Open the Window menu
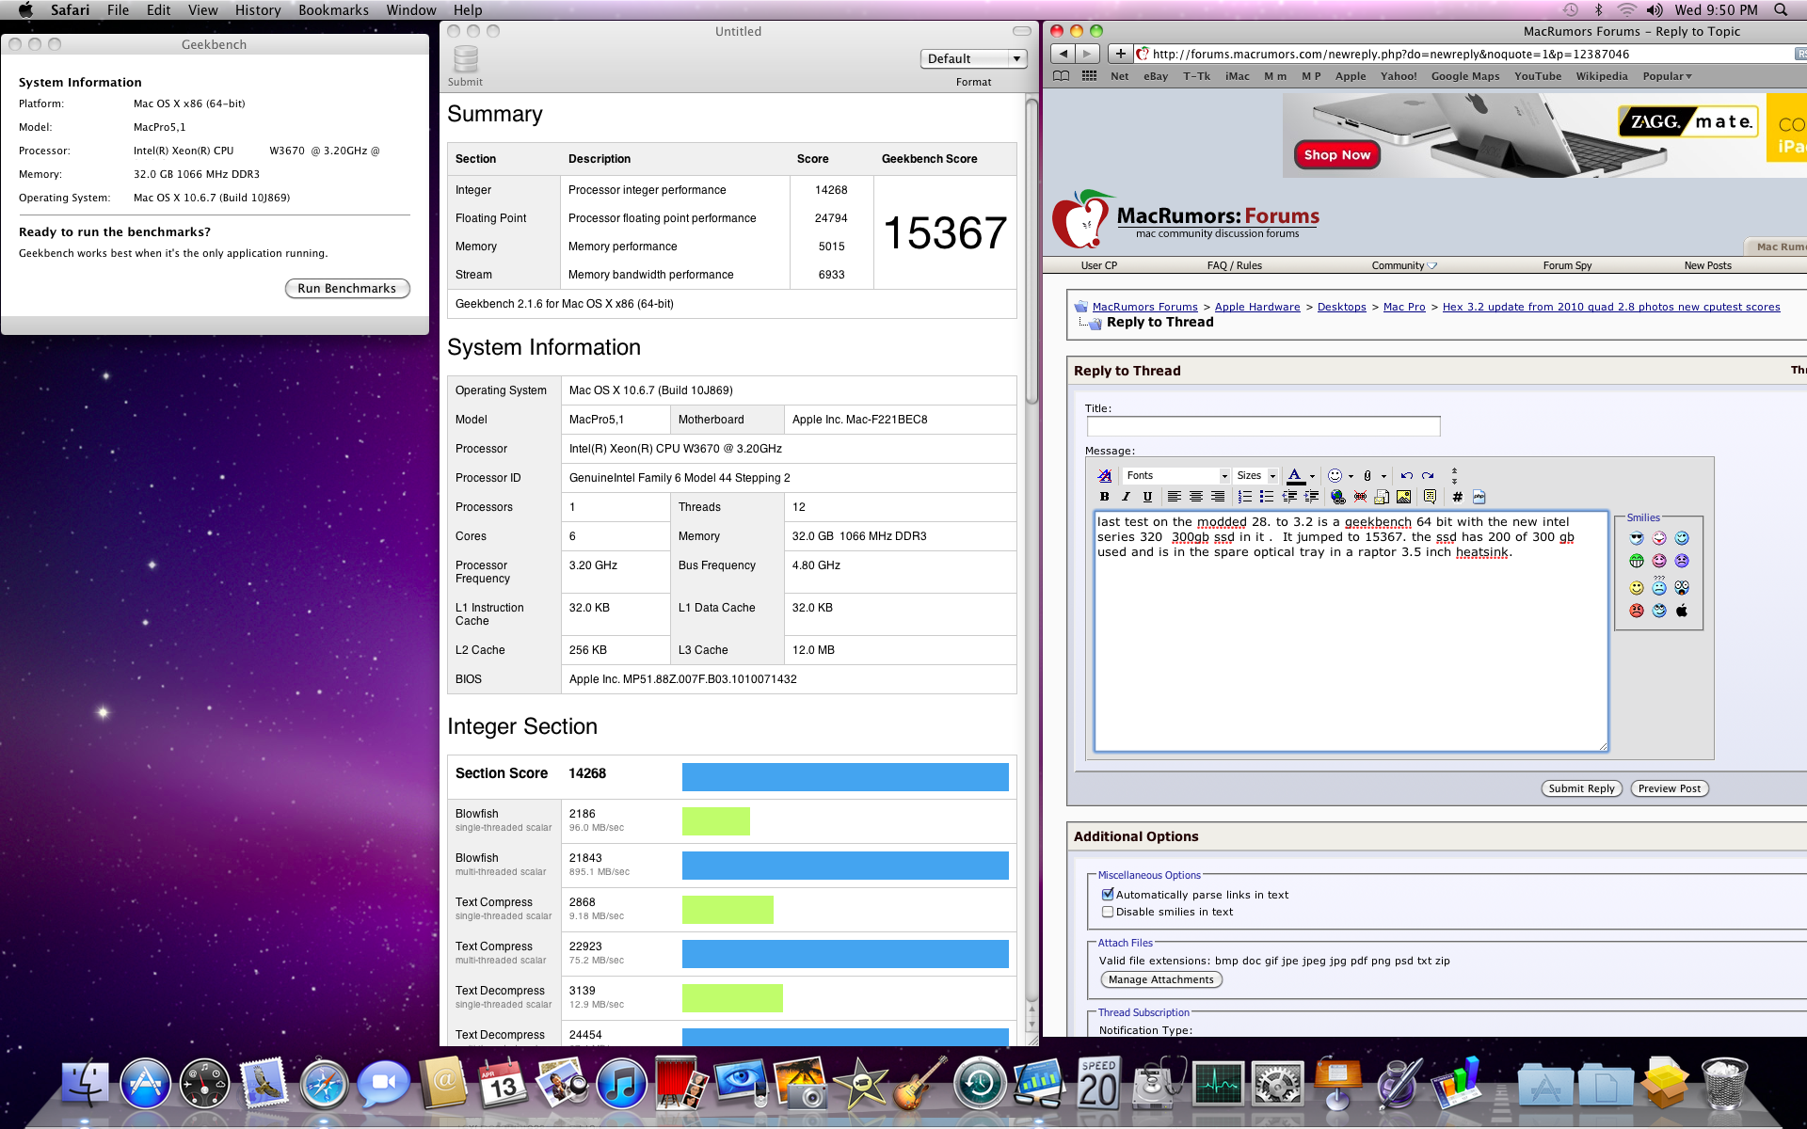 [x=411, y=10]
